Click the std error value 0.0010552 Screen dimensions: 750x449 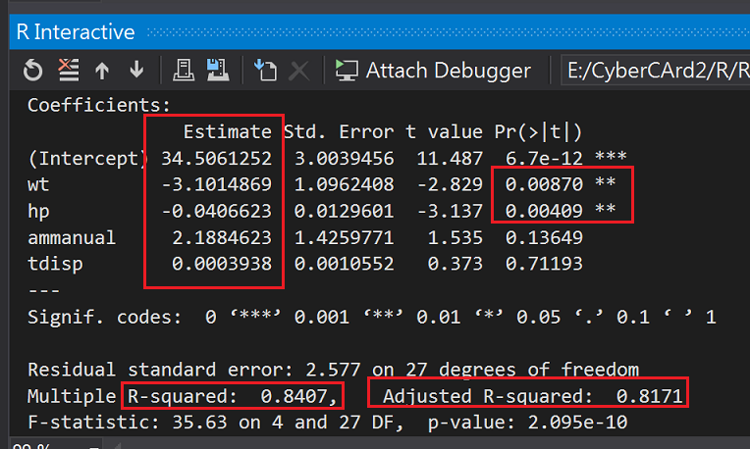coord(345,264)
